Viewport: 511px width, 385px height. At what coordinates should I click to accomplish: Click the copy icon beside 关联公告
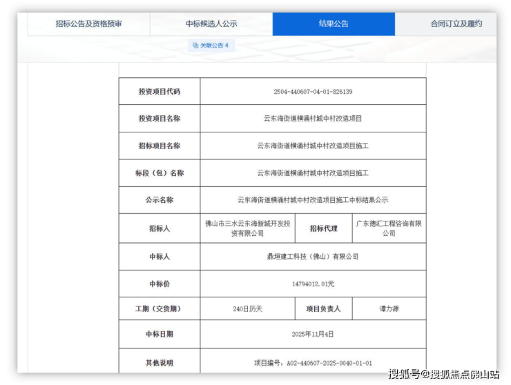195,46
